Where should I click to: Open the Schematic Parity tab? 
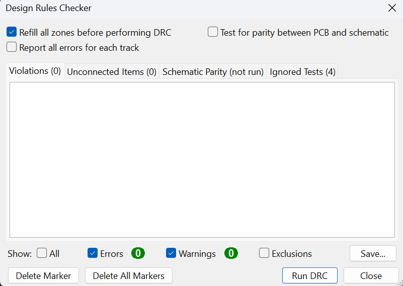[213, 72]
